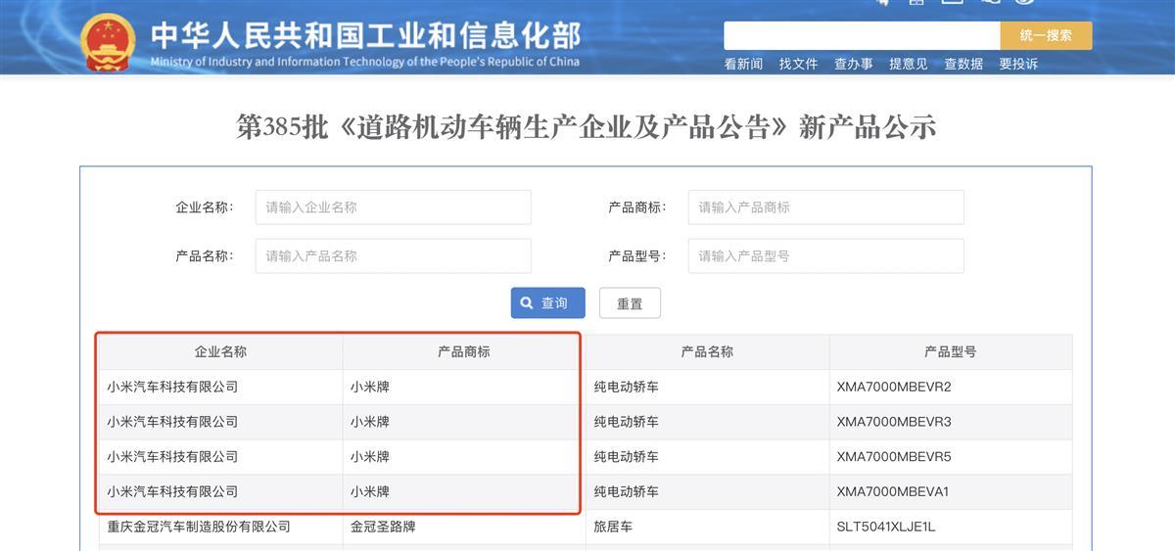Go to the 查数据 section

(963, 65)
